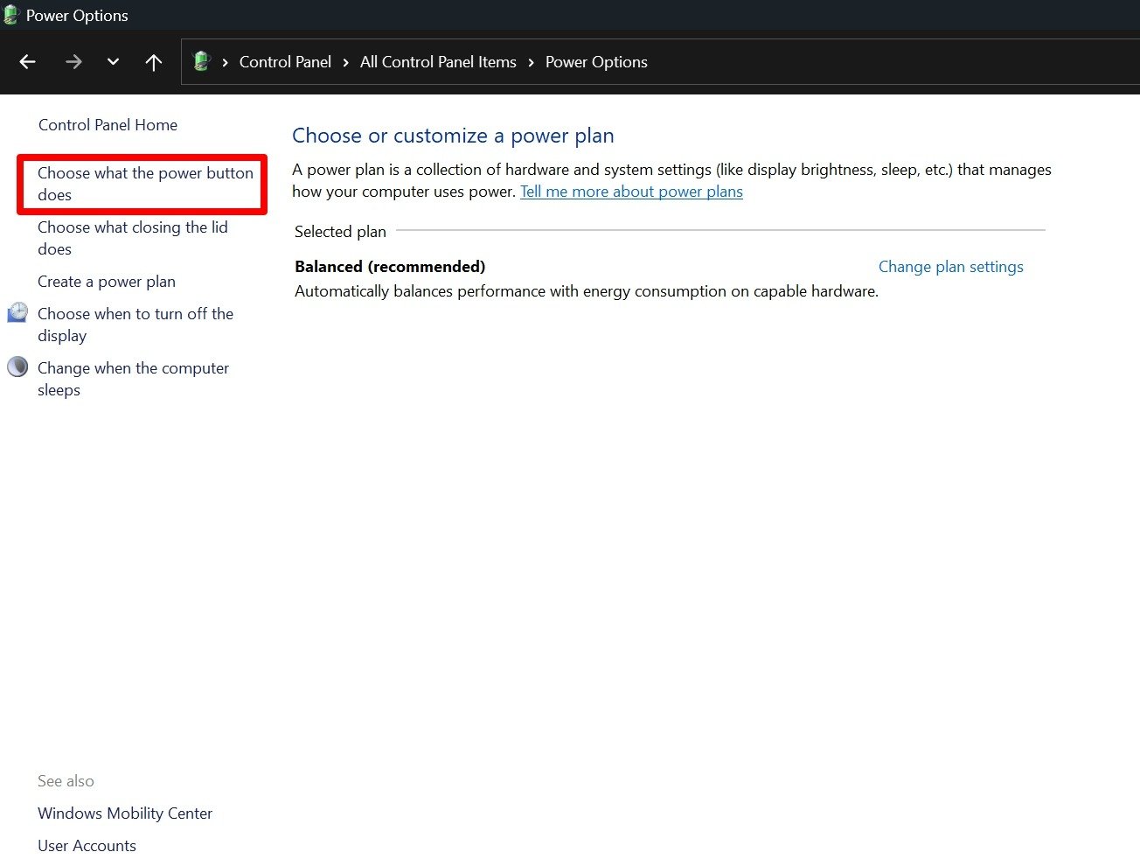Go forward with the Forward arrow

[73, 62]
